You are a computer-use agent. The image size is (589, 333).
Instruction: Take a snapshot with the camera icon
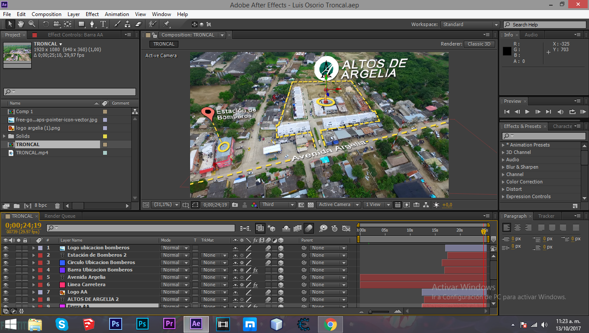pyautogui.click(x=235, y=205)
